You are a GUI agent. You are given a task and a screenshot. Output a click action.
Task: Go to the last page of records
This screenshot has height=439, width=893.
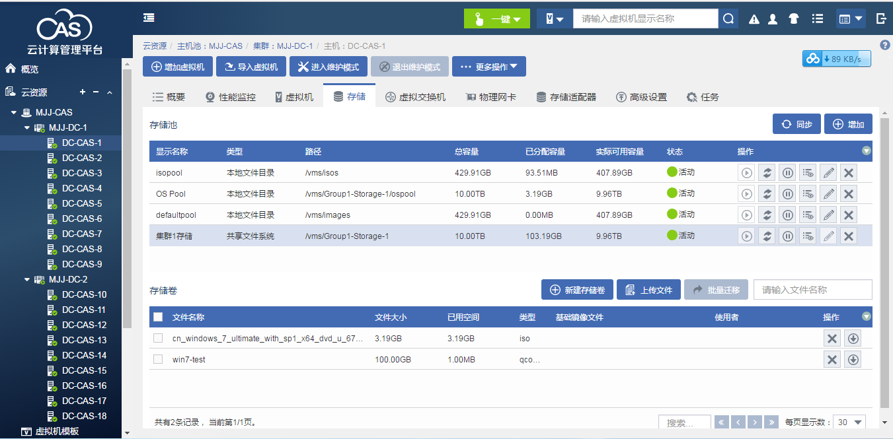(771, 422)
